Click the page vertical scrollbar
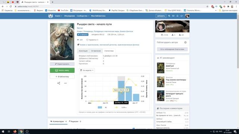 [x=238, y=41]
